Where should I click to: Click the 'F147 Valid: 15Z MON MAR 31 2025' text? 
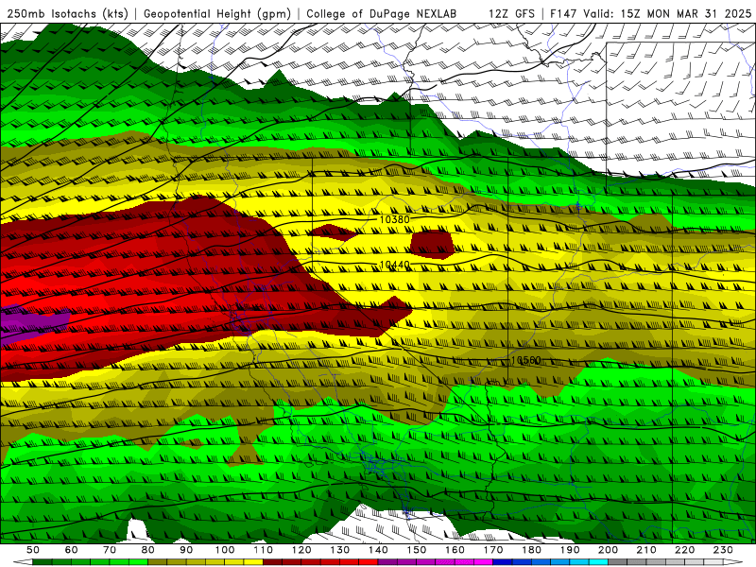pos(650,14)
